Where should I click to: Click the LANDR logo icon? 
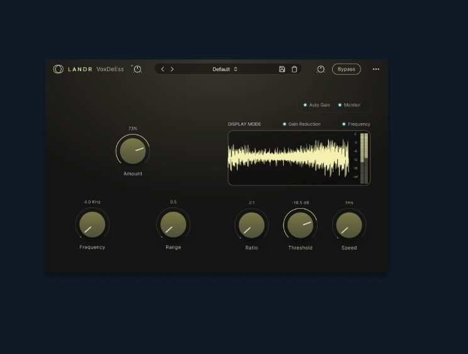(58, 69)
